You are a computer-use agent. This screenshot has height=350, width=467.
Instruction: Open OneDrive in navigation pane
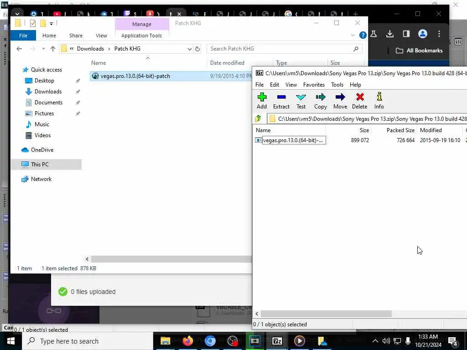42,150
